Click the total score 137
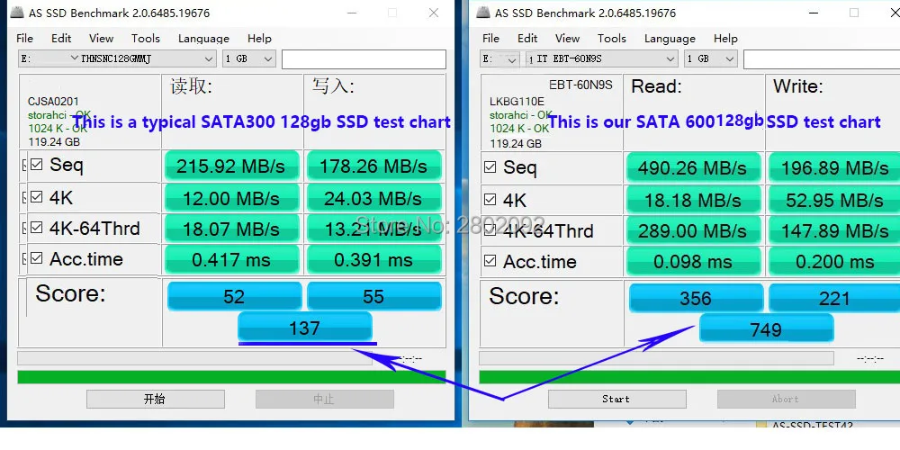The height and width of the screenshot is (450, 900). click(305, 328)
